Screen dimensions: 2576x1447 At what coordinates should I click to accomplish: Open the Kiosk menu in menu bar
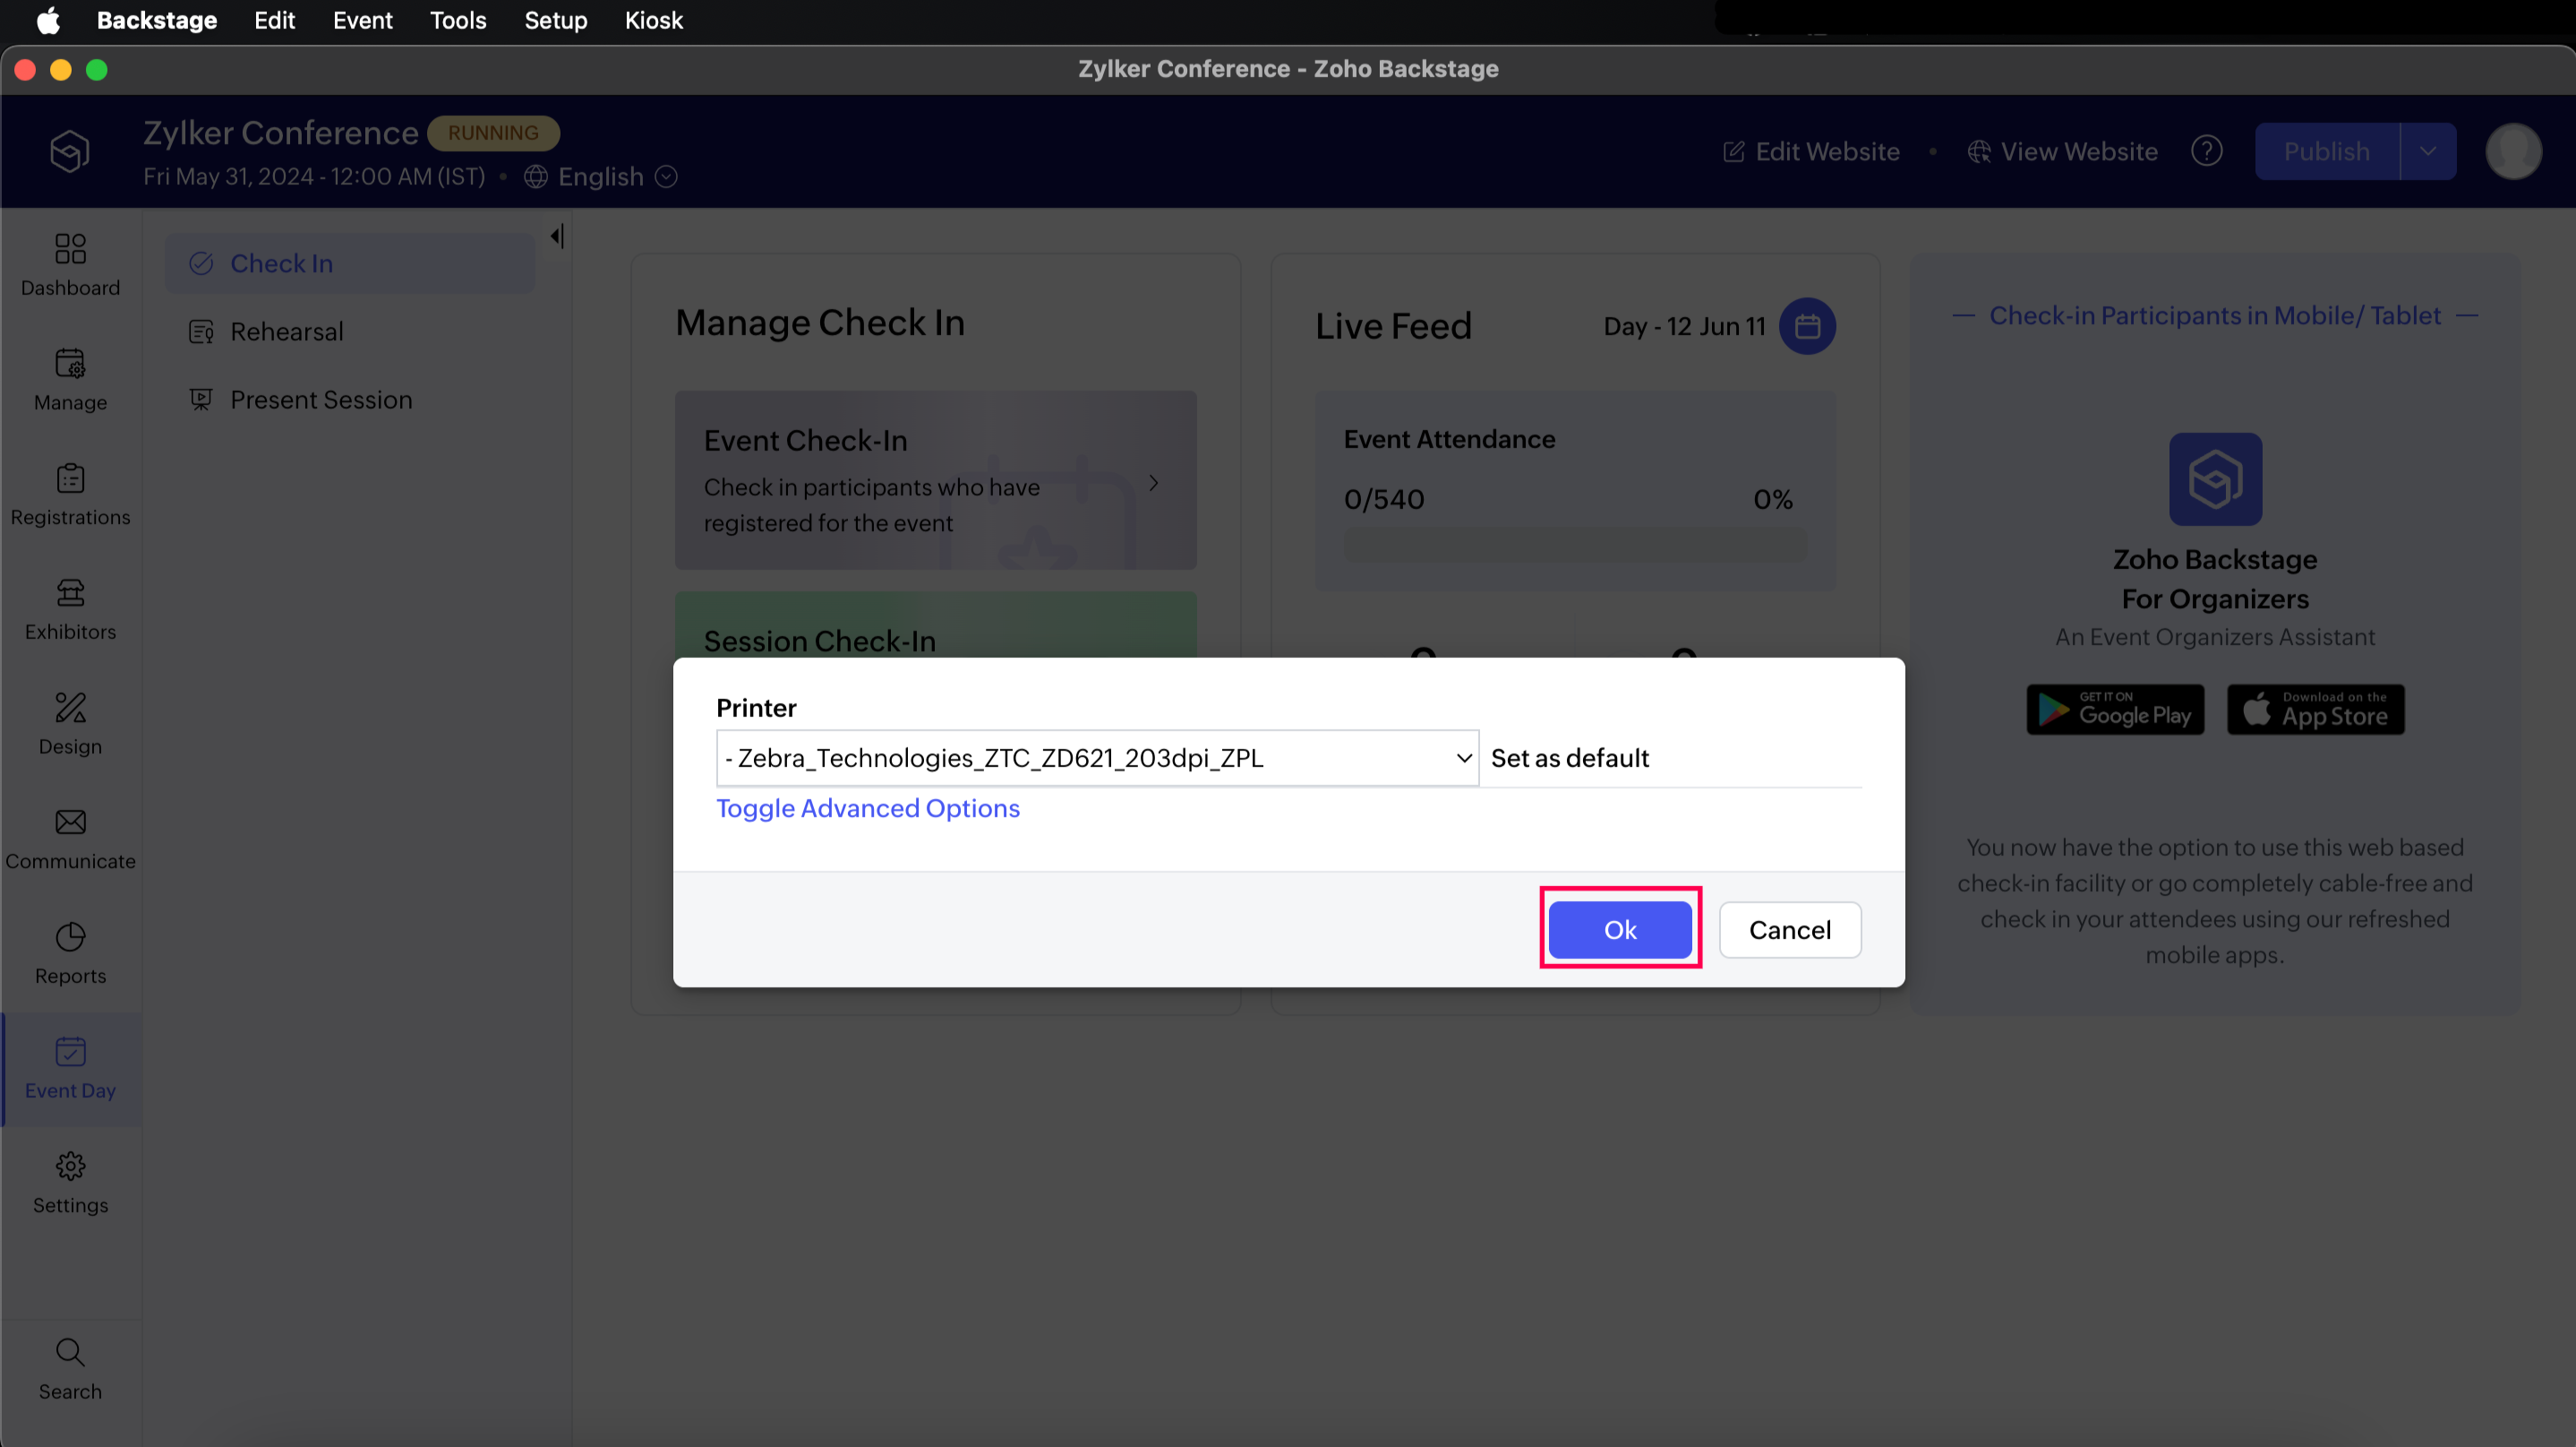pos(653,20)
